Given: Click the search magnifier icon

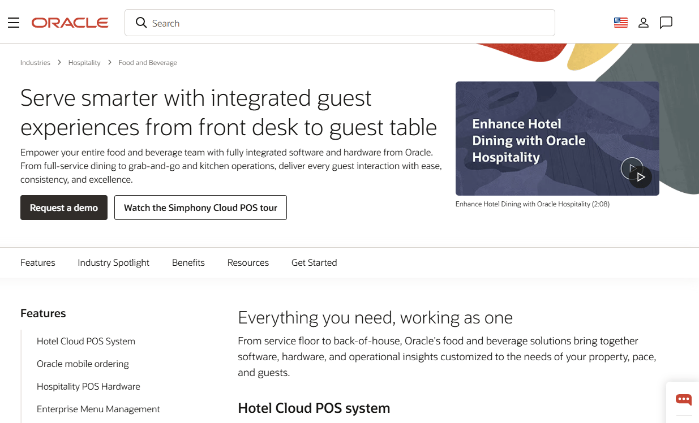Looking at the screenshot, I should pos(141,23).
